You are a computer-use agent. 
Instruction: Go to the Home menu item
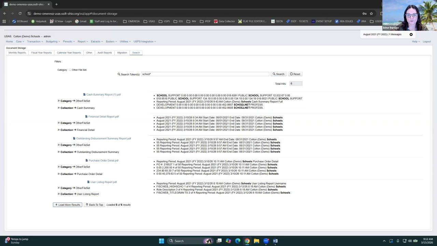pos(9,41)
